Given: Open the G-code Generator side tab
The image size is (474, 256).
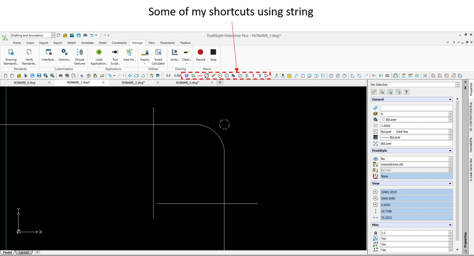Looking at the screenshot, I should point(471,170).
